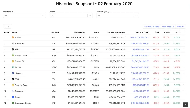Sort by the % 1h column header
Screen dimensions: 190x108
[x=157, y=32]
